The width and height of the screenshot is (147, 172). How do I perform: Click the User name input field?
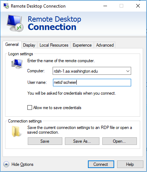[92, 82]
